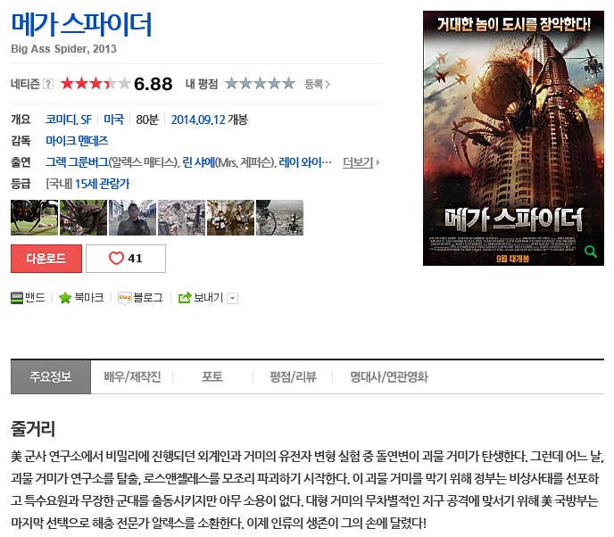Open second still thumbnail of spider legs
The image size is (614, 537).
point(83,218)
